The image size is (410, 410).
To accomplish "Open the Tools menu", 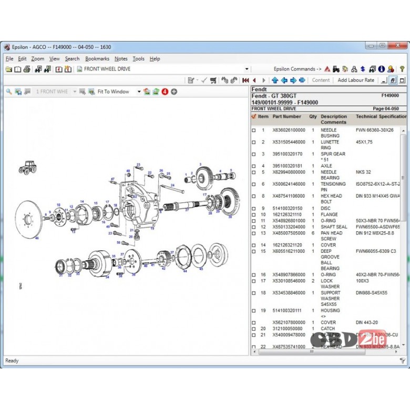I will click(x=138, y=59).
